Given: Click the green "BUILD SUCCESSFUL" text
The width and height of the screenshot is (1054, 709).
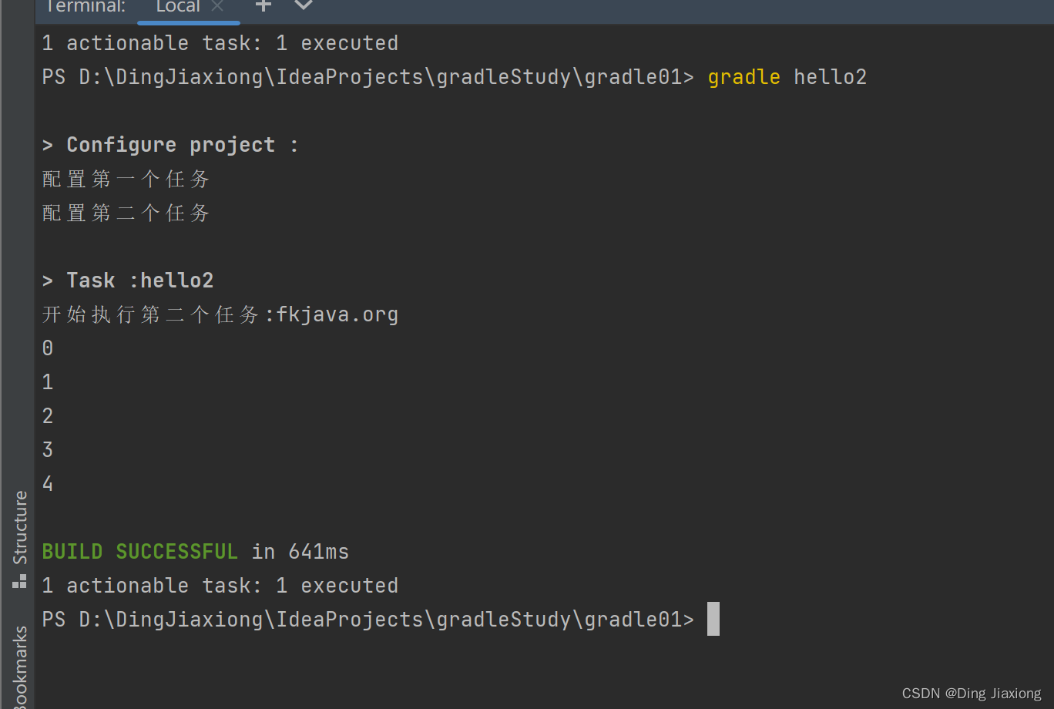Looking at the screenshot, I should (139, 552).
